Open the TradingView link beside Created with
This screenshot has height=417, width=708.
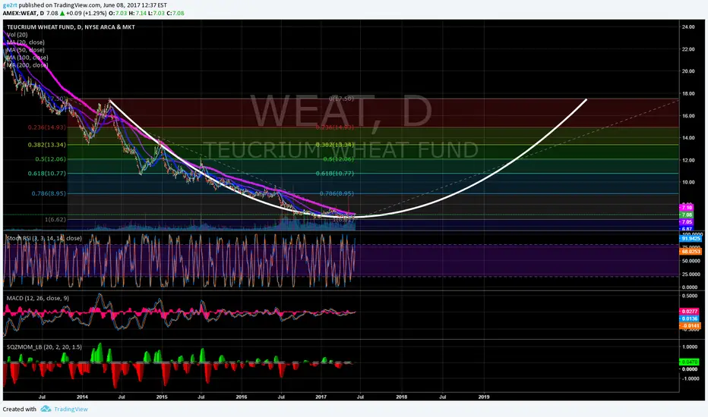(x=71, y=409)
